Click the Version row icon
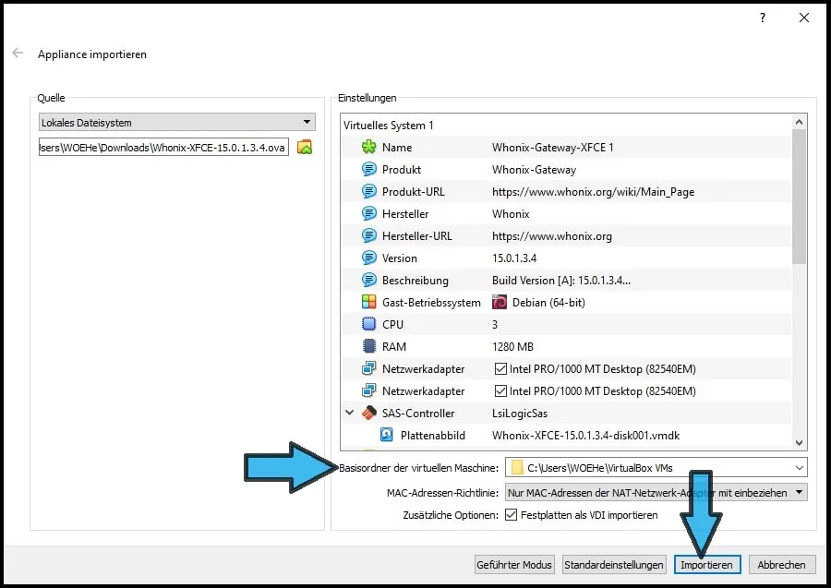831x588 pixels. point(368,258)
